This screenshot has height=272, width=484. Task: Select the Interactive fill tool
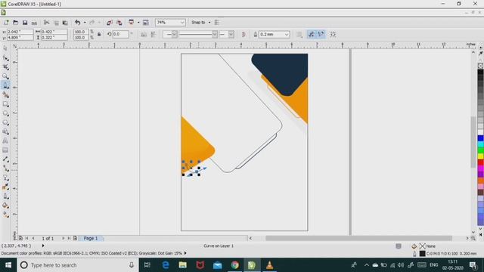(5, 215)
